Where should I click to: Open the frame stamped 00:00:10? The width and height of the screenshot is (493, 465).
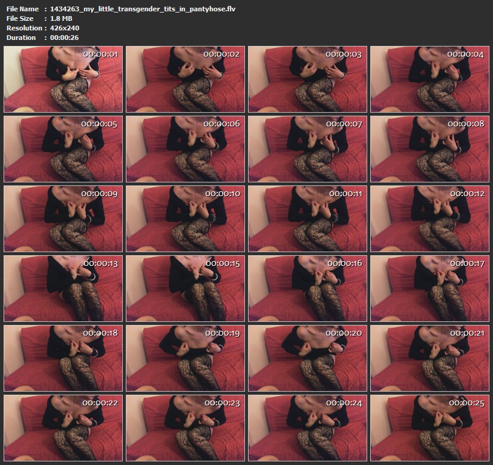point(185,218)
